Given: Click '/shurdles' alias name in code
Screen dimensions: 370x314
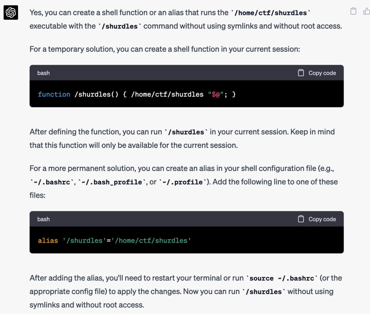Looking at the screenshot, I should coord(82,240).
